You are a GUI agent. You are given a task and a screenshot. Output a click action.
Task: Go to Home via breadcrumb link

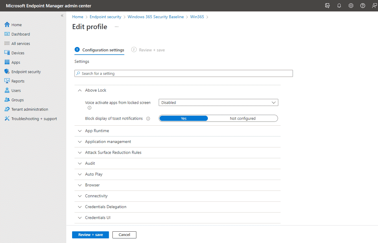(x=78, y=17)
